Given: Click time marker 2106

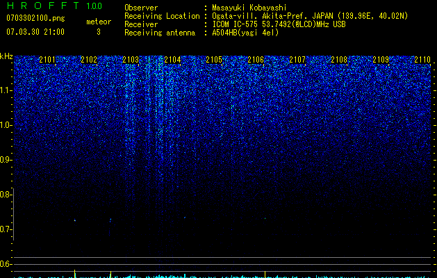Looking at the screenshot, I should coord(256,60).
